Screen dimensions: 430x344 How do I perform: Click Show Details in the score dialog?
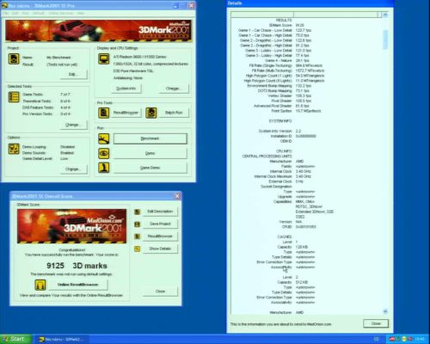160,249
